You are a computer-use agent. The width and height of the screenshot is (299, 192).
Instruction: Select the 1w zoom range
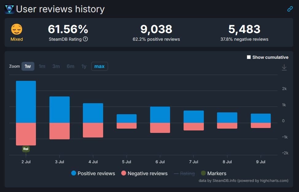coord(28,66)
